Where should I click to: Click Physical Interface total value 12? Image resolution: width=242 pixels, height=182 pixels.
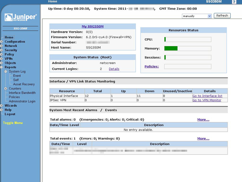87,96
